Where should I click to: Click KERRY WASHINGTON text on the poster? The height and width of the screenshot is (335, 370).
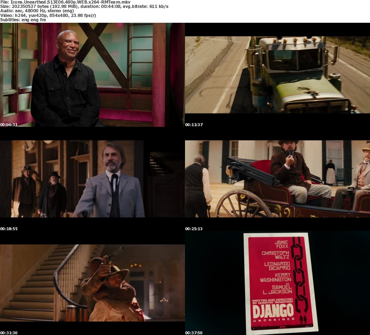pos(276,278)
